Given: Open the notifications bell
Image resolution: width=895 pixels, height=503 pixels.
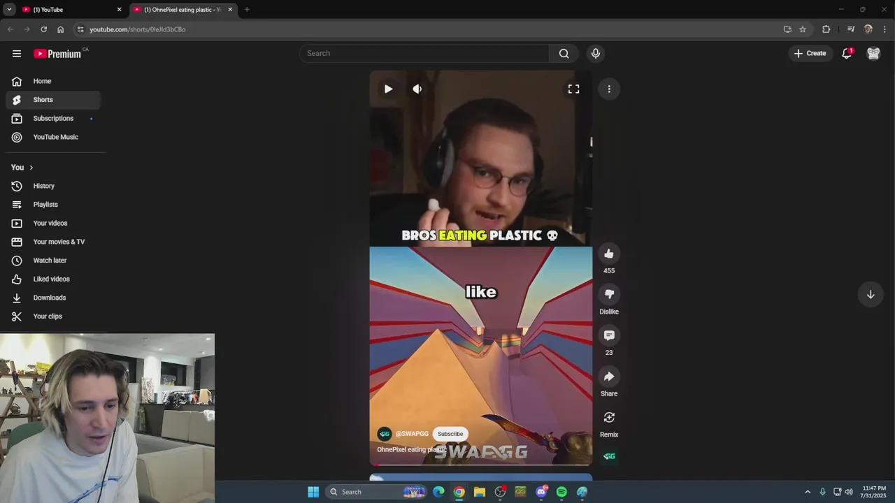Looking at the screenshot, I should [847, 54].
